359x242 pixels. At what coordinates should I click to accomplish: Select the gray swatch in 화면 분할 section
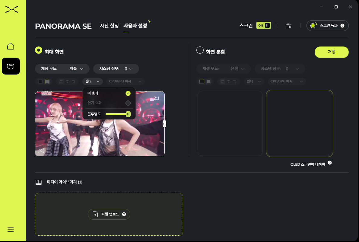pyautogui.click(x=208, y=81)
